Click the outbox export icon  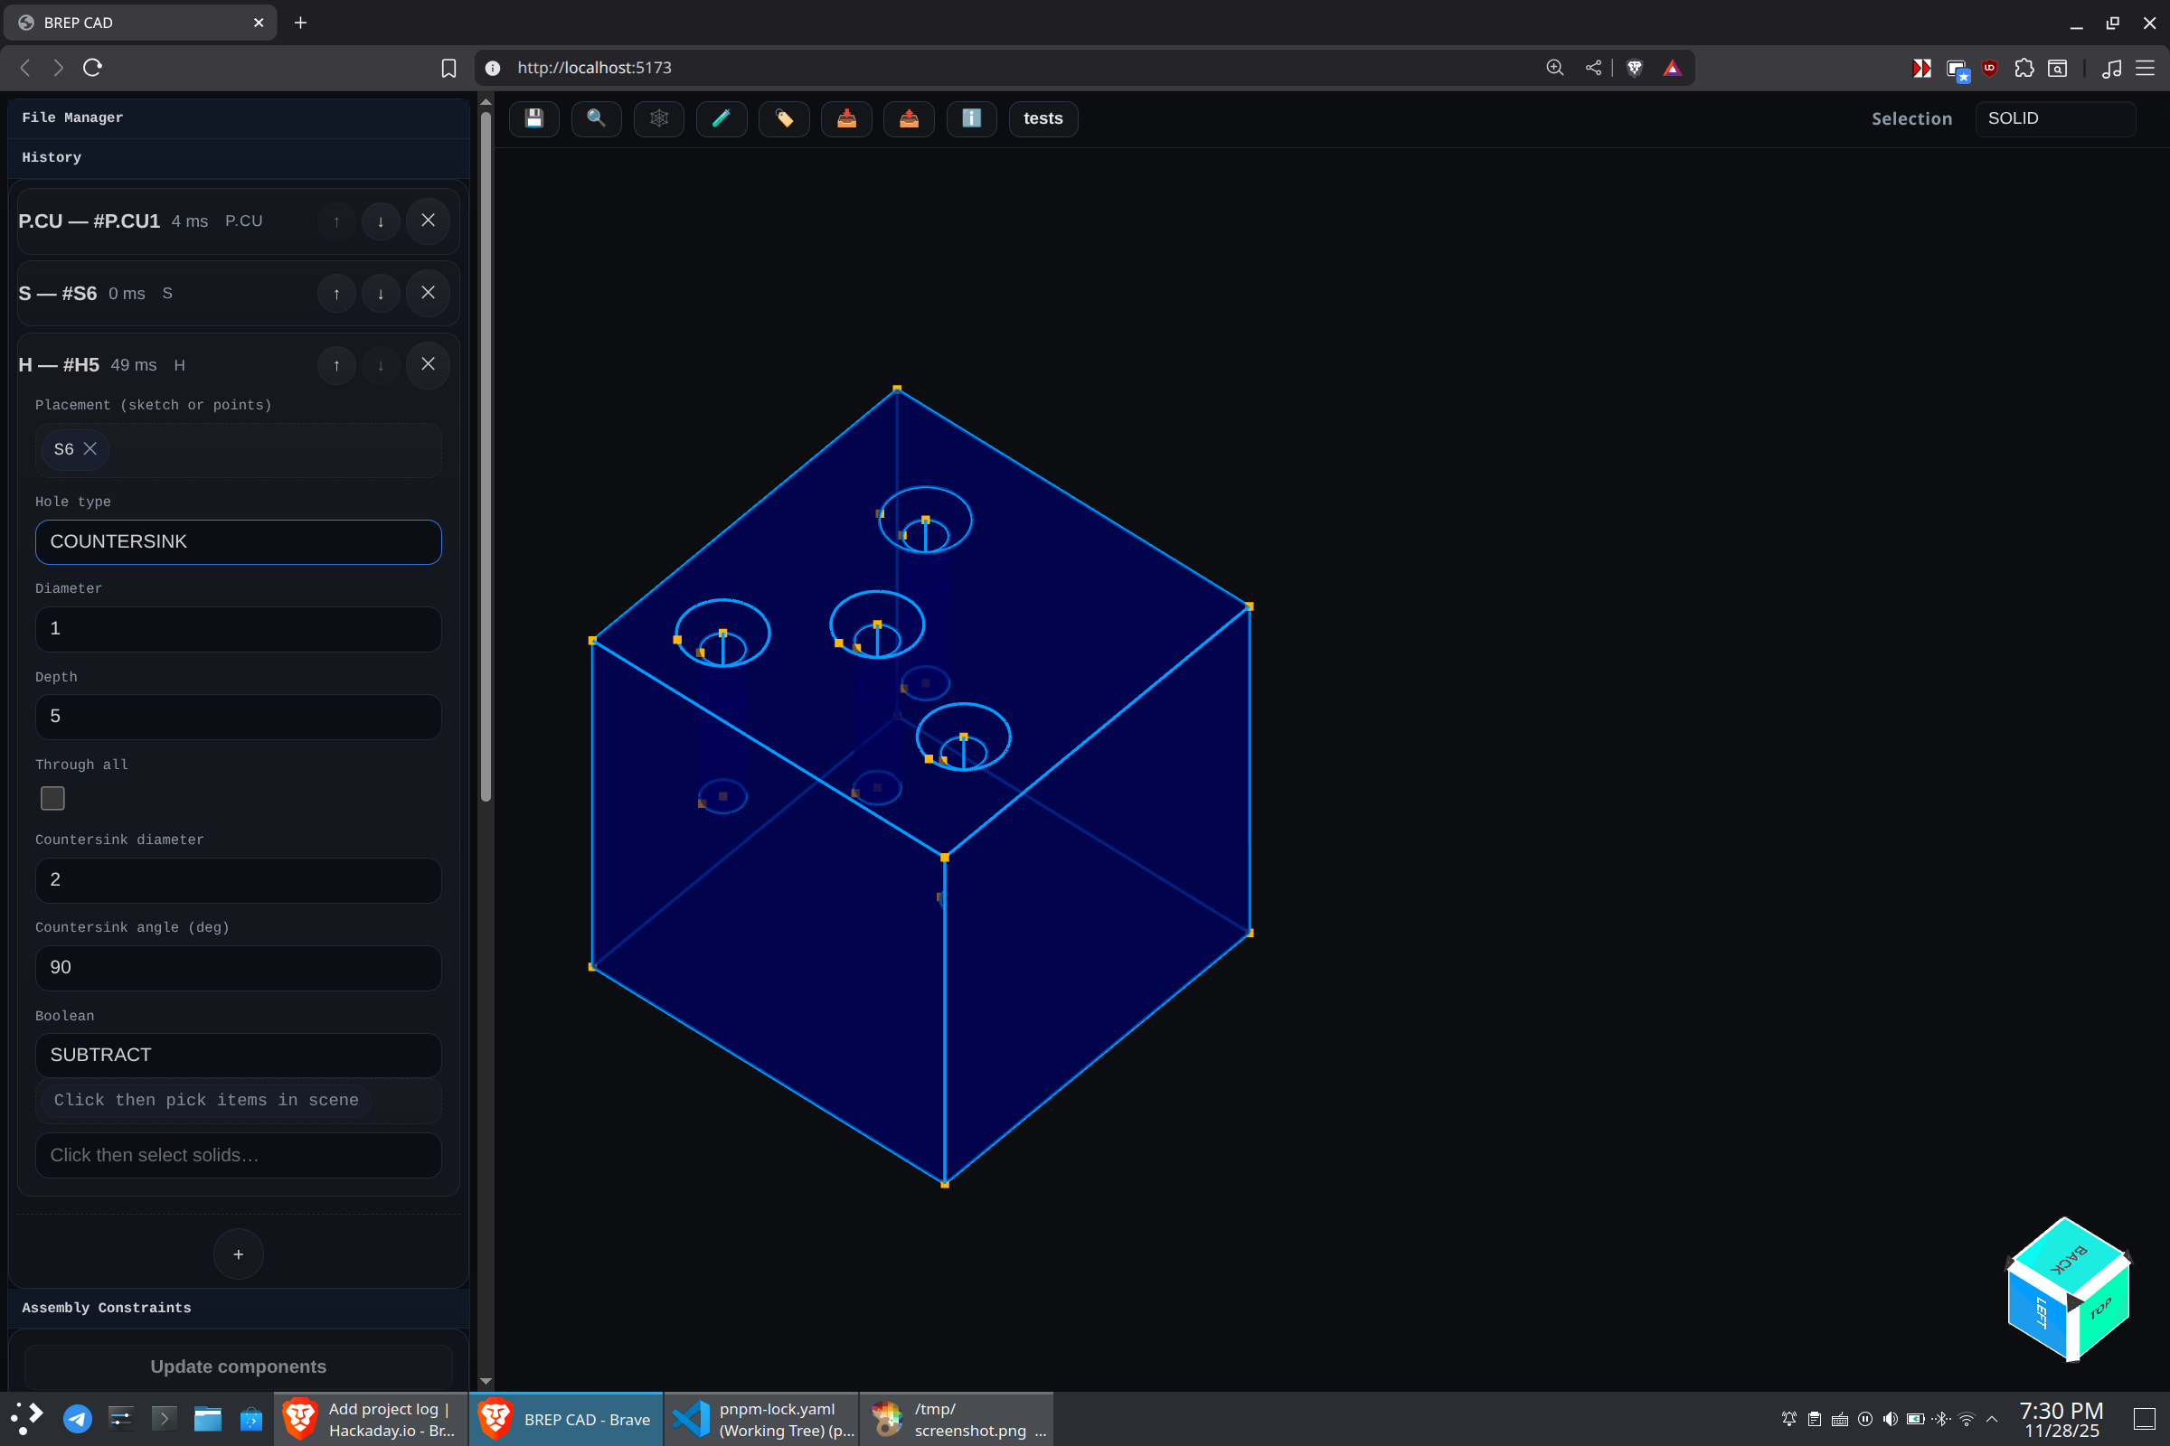(x=909, y=118)
